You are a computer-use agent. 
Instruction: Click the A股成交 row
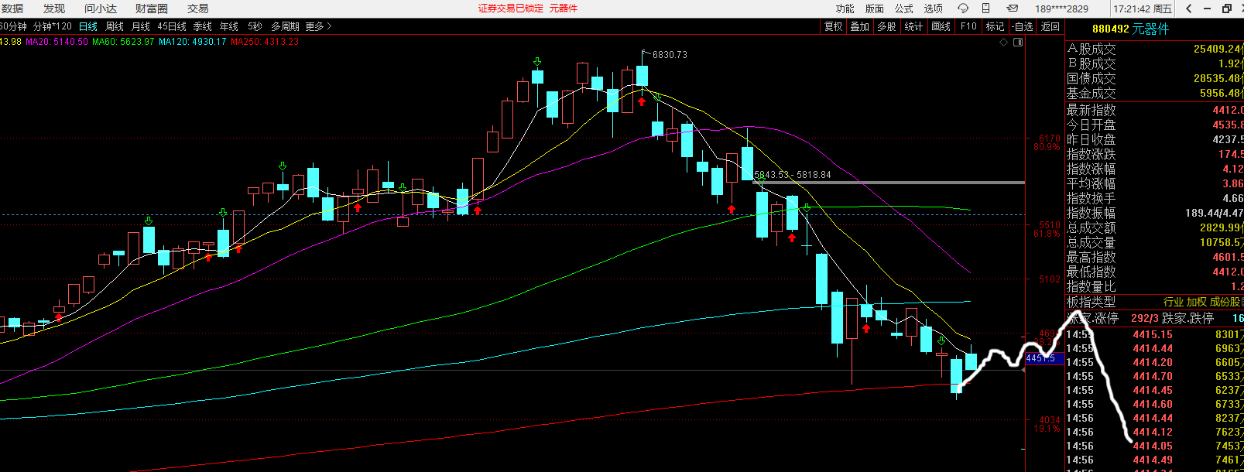1154,49
